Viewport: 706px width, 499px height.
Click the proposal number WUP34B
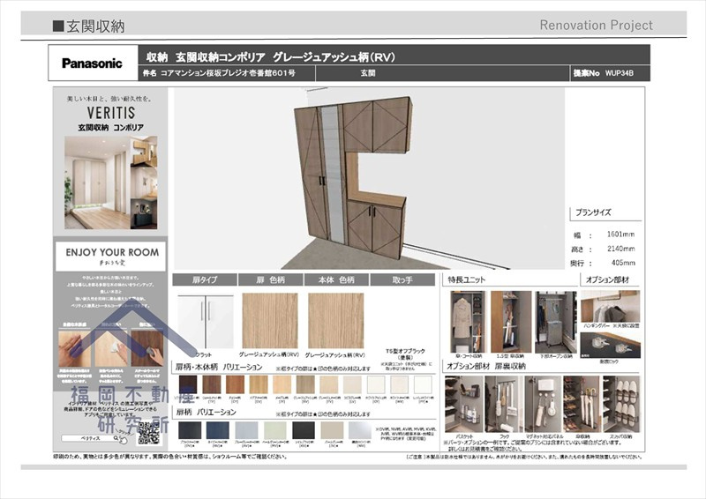[620, 73]
